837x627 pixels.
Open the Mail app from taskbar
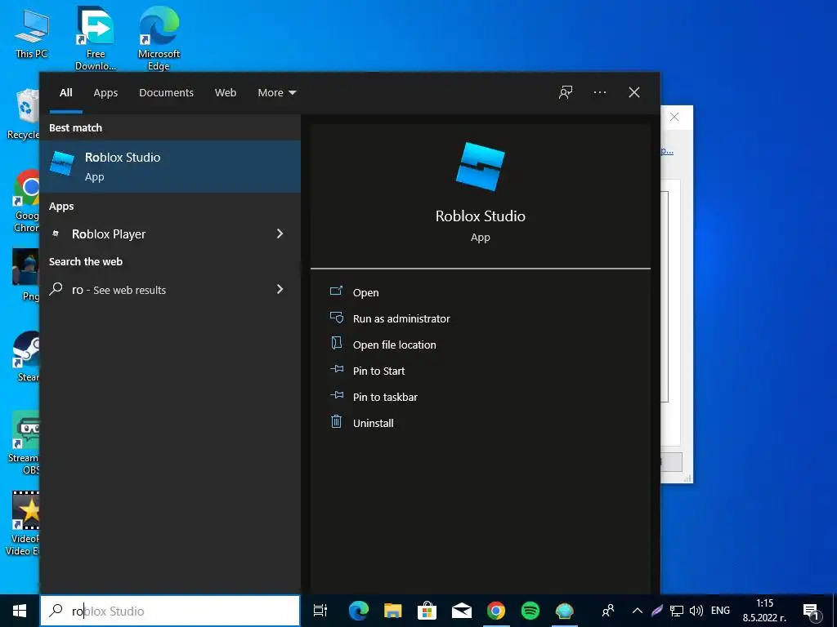pos(461,611)
